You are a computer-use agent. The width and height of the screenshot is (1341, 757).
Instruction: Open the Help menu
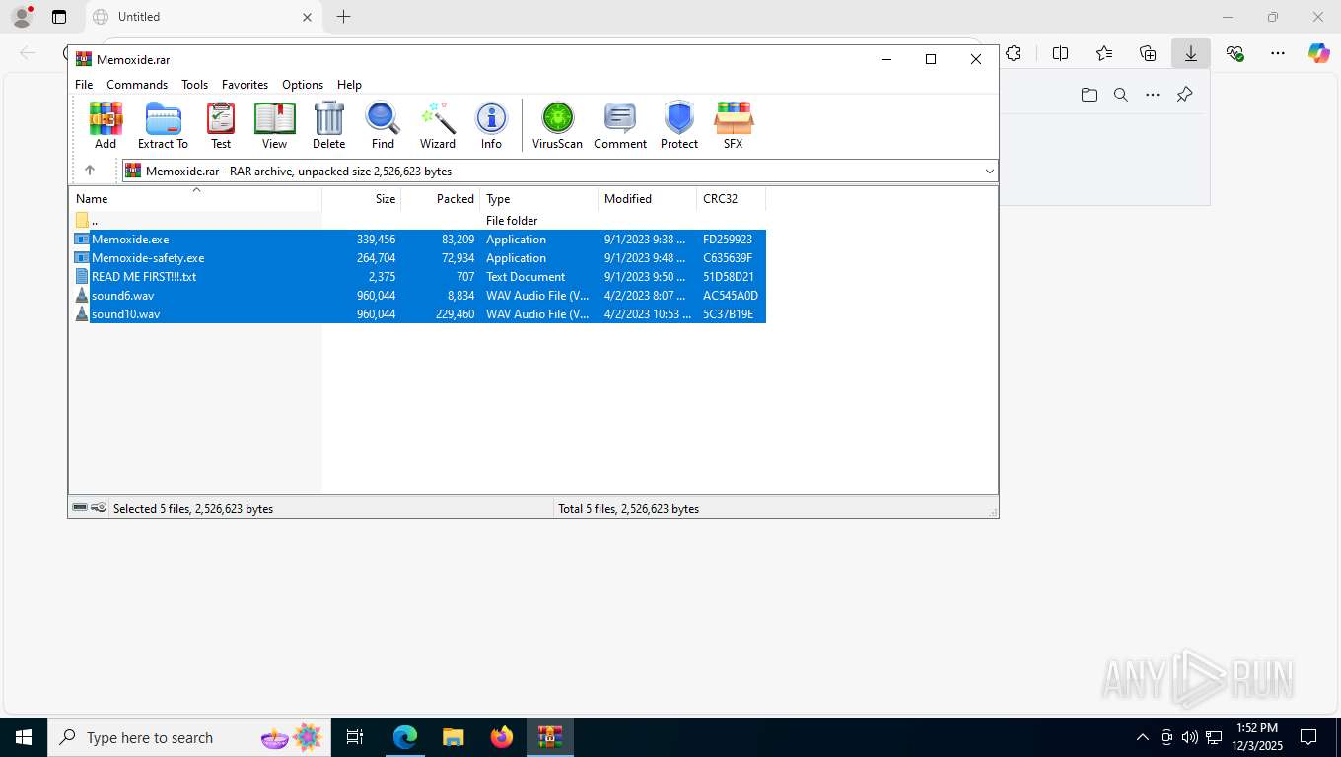pos(349,85)
